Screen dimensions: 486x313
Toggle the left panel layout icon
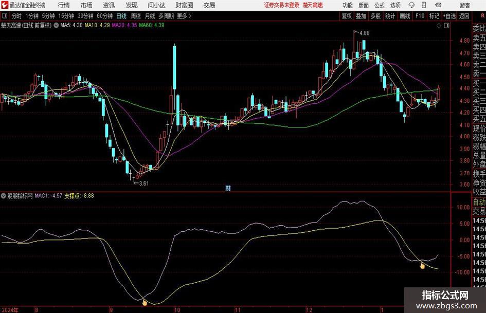[5, 16]
